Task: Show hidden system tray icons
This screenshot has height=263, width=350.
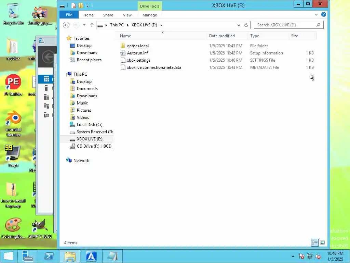Action: (293, 256)
